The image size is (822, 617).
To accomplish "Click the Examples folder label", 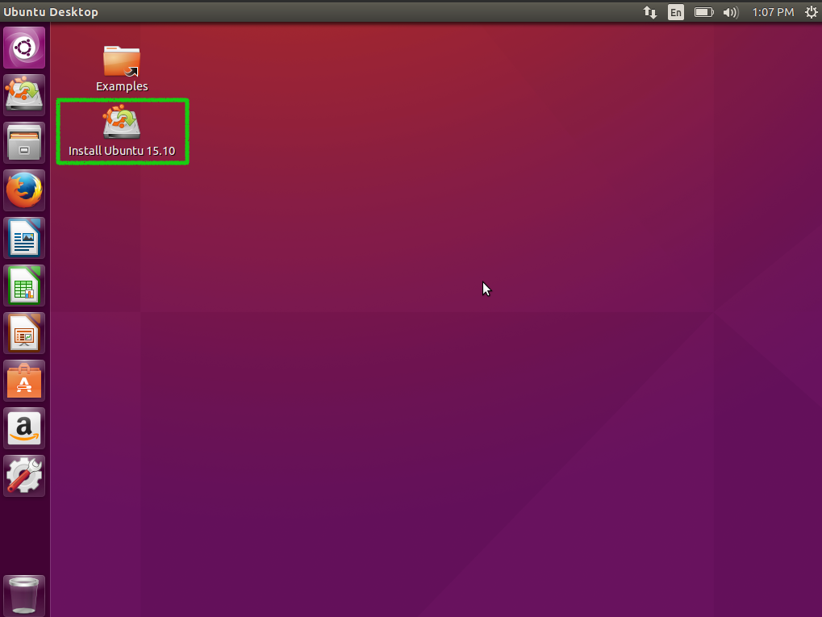I will (122, 86).
